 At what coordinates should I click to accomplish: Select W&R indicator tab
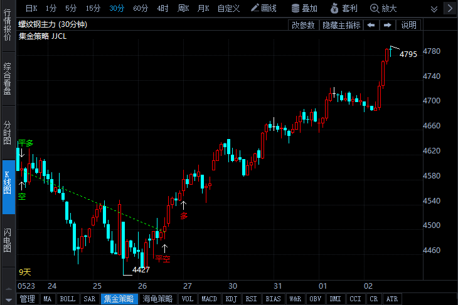pos(296,299)
